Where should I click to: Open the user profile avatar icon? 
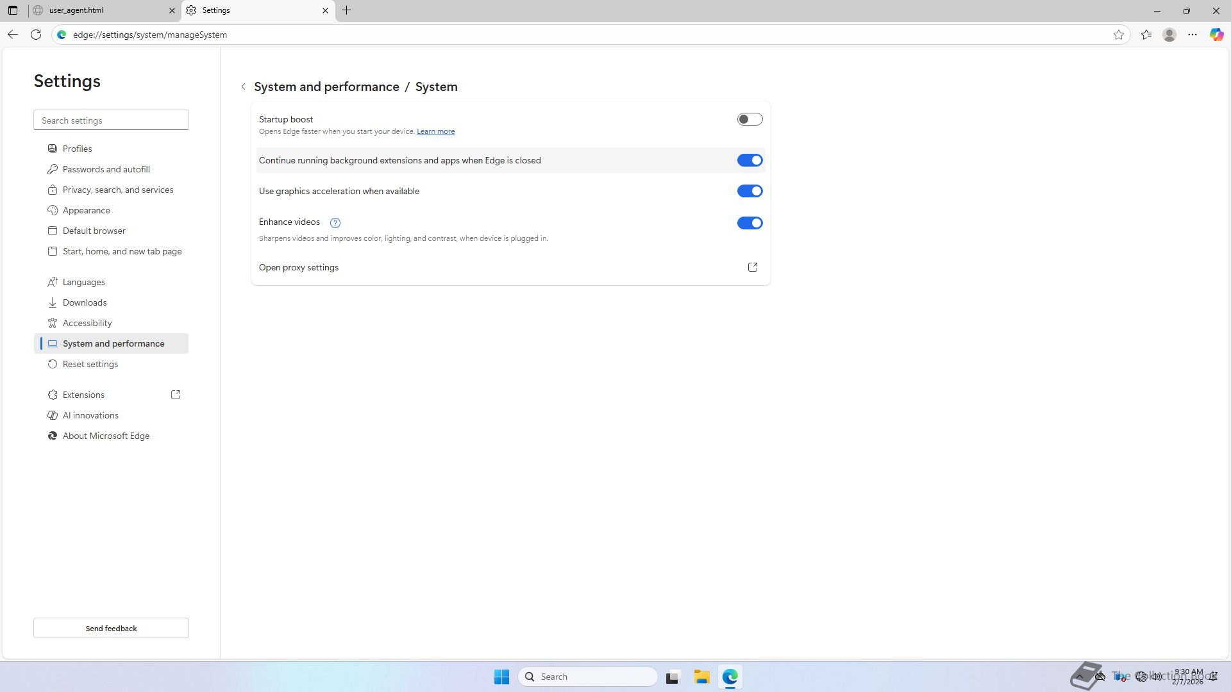[x=1169, y=35]
